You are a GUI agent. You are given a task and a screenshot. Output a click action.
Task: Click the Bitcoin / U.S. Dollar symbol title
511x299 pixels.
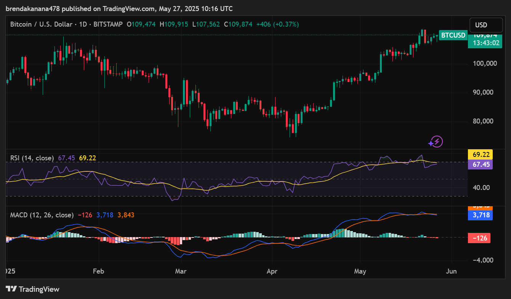pos(41,24)
